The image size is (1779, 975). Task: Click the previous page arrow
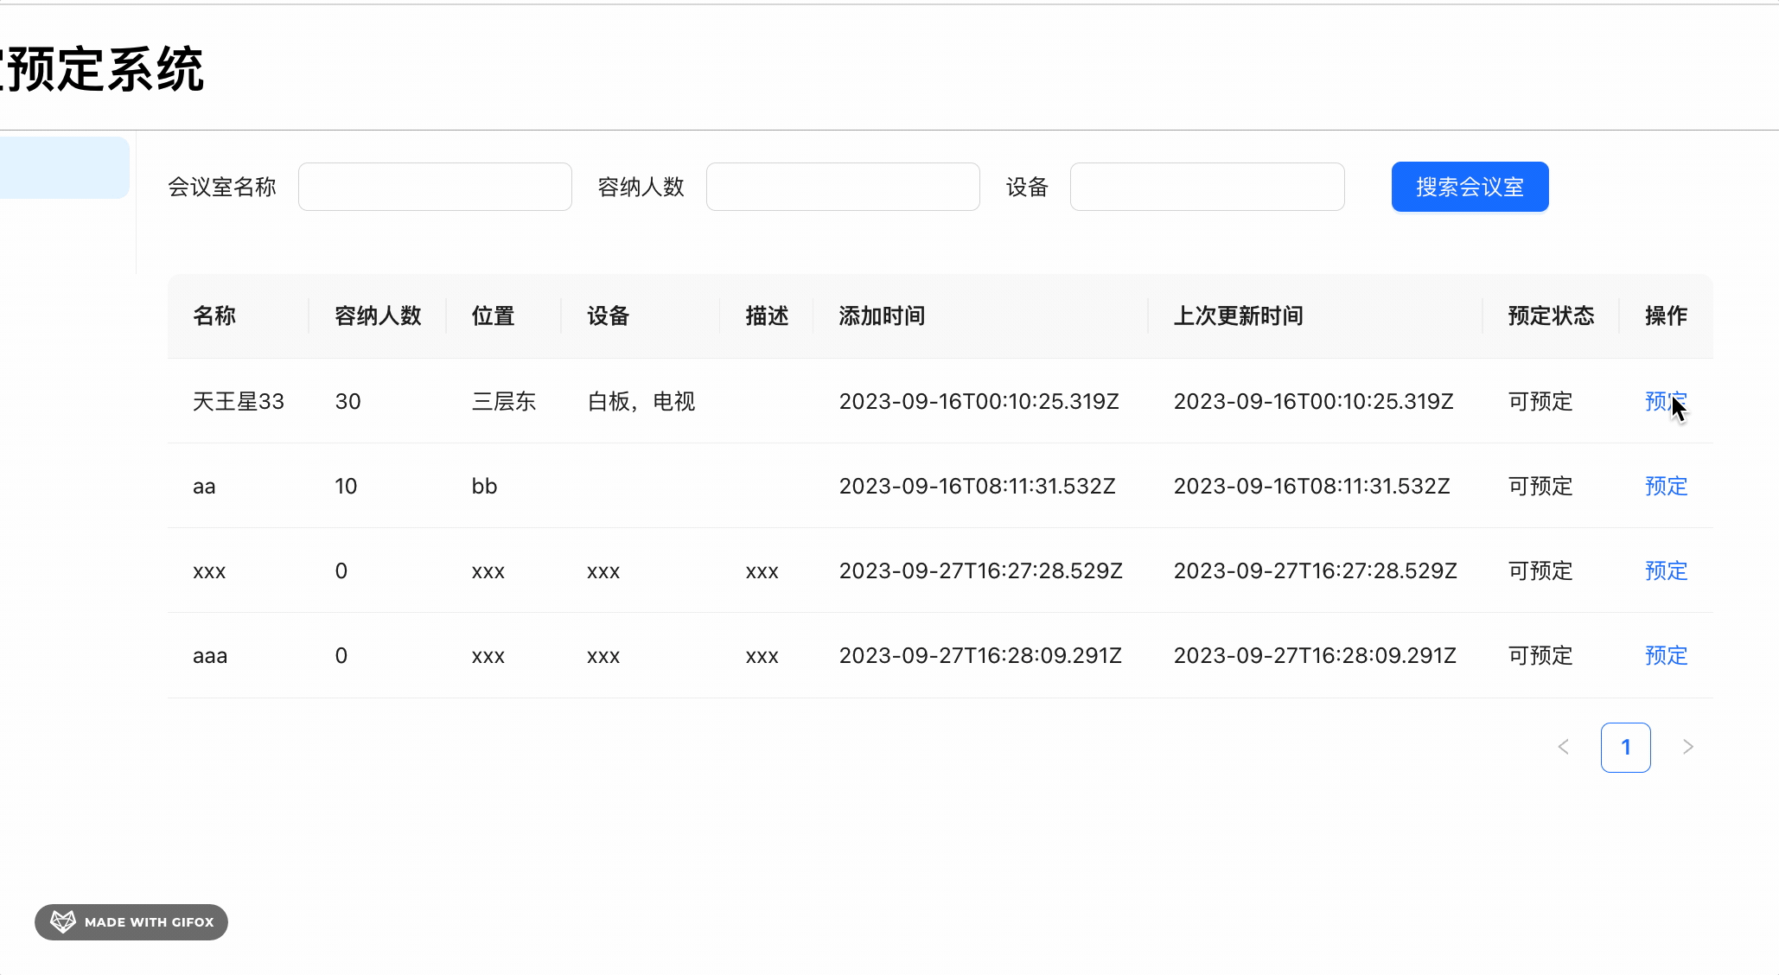pyautogui.click(x=1563, y=747)
